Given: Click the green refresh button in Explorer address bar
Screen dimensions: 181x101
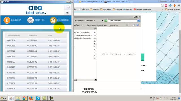Looking at the screenshot, I should pos(106,20).
